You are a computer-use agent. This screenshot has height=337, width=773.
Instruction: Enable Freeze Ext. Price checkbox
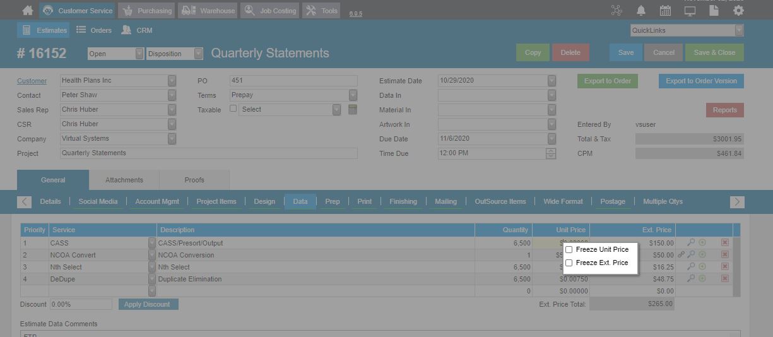pyautogui.click(x=569, y=263)
